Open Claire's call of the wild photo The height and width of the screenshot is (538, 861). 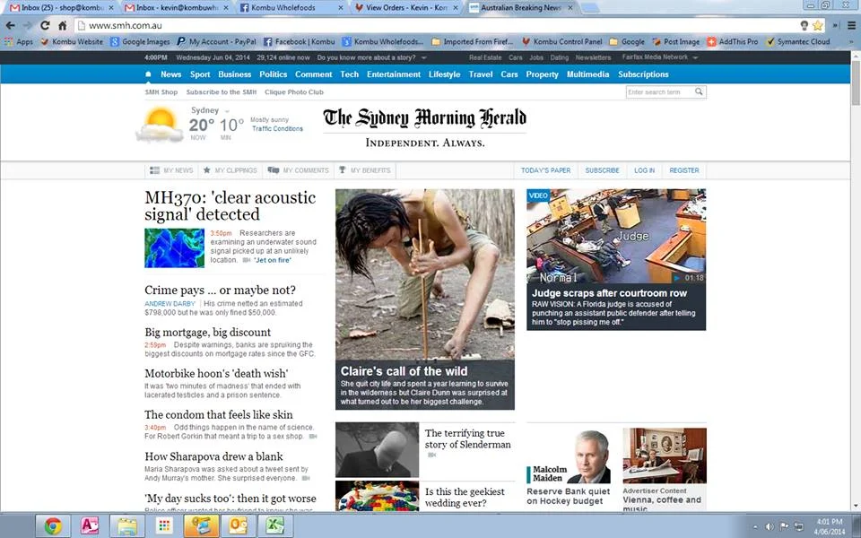click(x=425, y=274)
